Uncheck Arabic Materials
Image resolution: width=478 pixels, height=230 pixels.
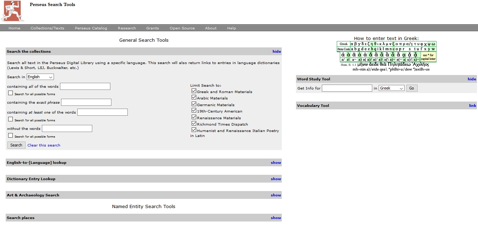194,97
